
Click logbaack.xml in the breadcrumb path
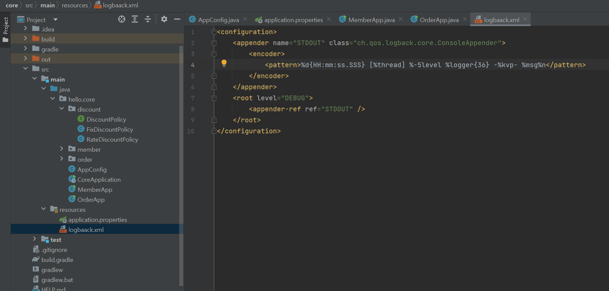[x=116, y=5]
